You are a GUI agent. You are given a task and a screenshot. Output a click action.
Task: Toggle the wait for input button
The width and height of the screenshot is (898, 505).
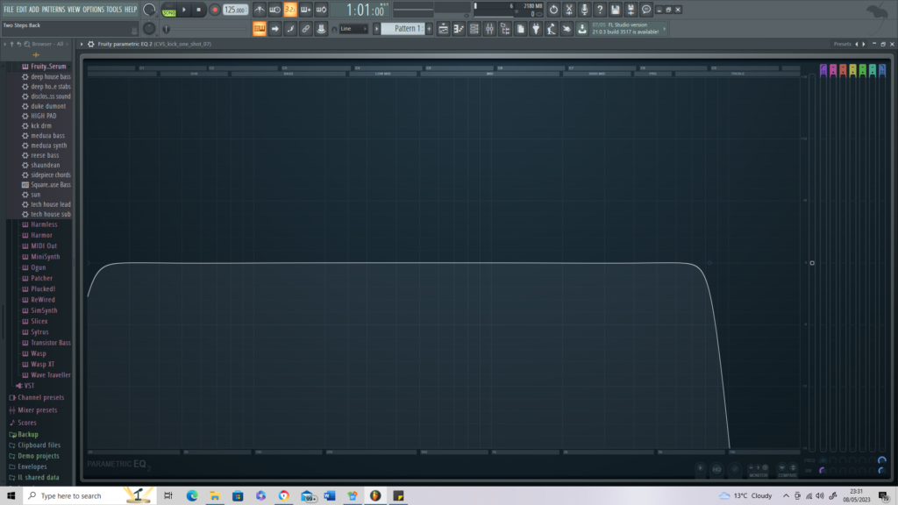(274, 9)
